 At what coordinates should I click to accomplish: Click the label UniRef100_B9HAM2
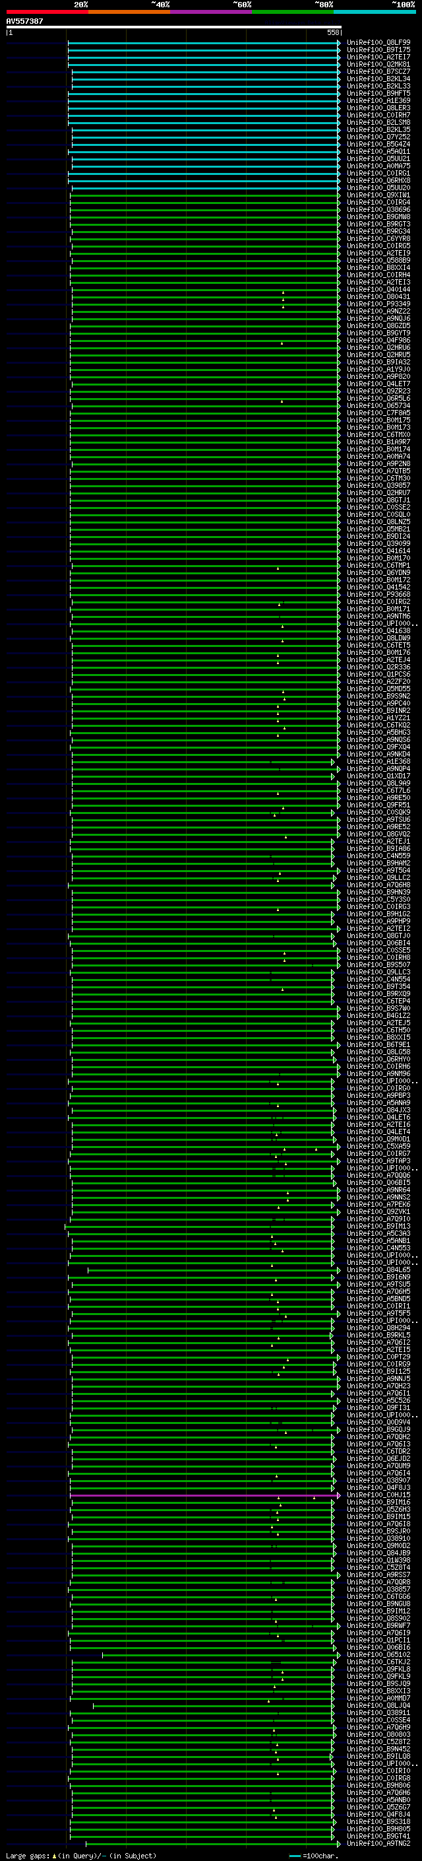(x=378, y=863)
